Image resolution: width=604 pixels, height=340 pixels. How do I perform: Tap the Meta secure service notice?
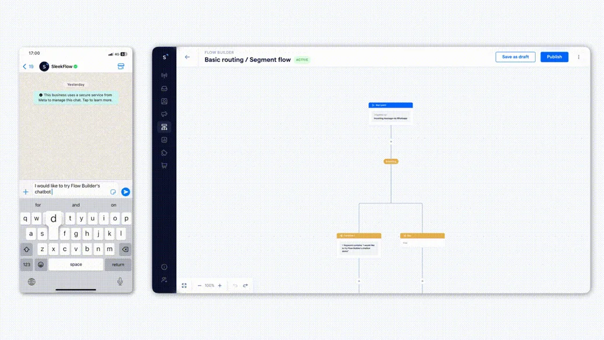(75, 98)
